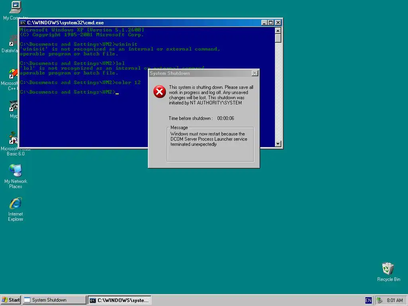Viewport: 408px width, 306px height.
Task: Click the 'wininit' command line in cmd
Action: pos(78,44)
